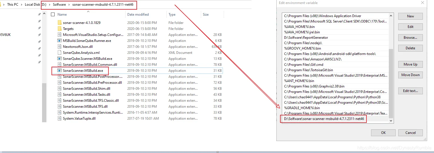Click Newtonsoft.Json.dll file icon

60,46
